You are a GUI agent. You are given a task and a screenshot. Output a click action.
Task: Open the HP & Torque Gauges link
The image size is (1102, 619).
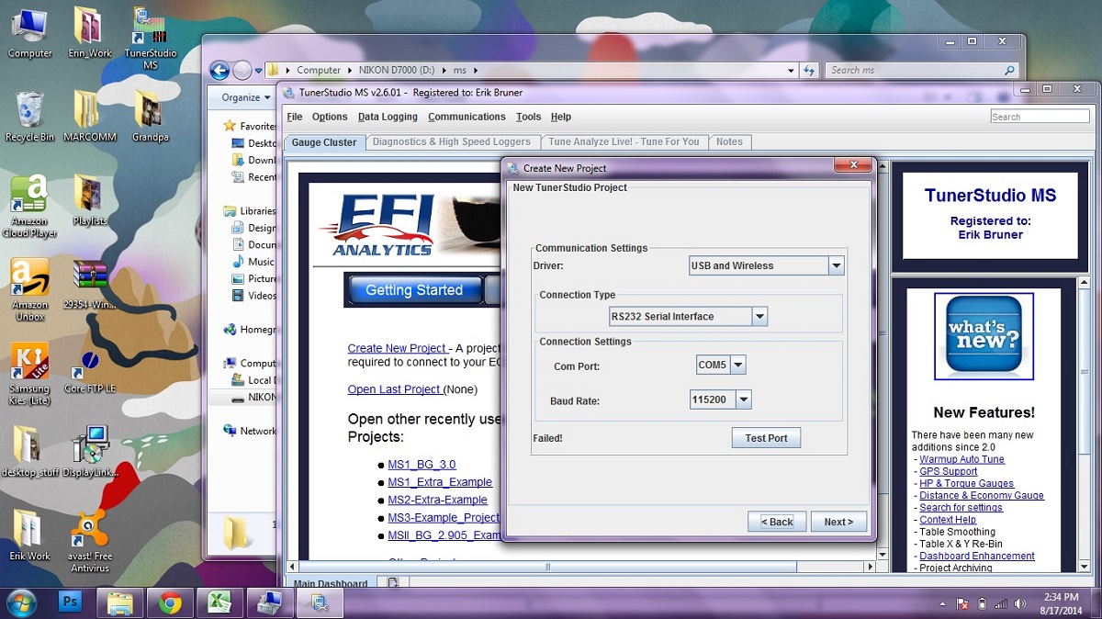tap(966, 483)
